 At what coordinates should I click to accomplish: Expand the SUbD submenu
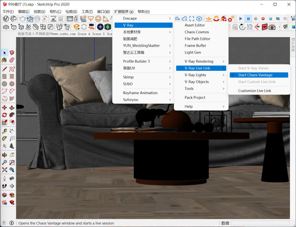pyautogui.click(x=143, y=84)
